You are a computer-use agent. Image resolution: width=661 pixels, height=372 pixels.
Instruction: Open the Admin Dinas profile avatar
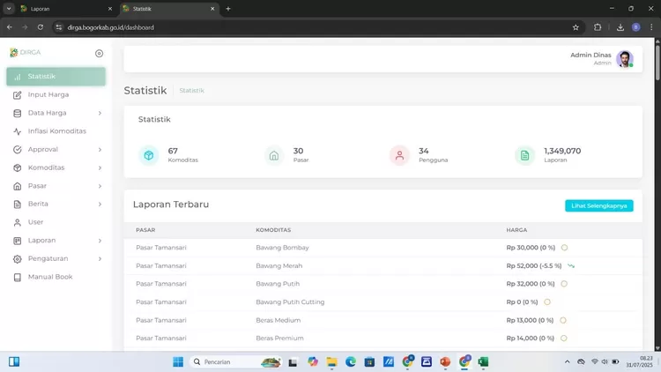624,59
